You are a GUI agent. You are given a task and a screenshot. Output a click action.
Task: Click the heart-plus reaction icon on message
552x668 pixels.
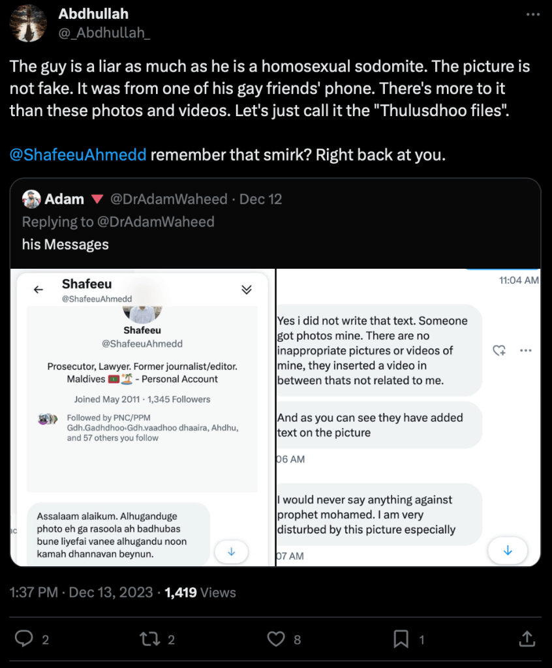click(x=499, y=350)
